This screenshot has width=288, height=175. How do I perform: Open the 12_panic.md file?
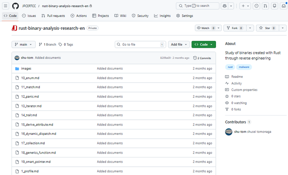coord(30,96)
